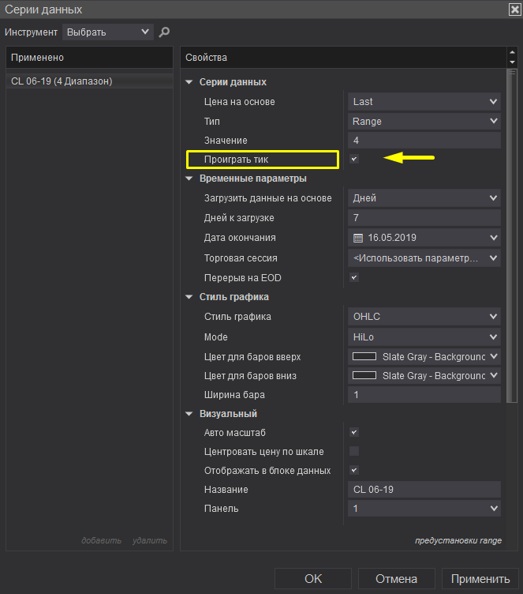Disable the Перерыв на EOD checkbox
The width and height of the screenshot is (523, 594).
point(354,278)
